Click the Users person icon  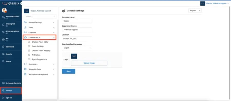(25, 27)
